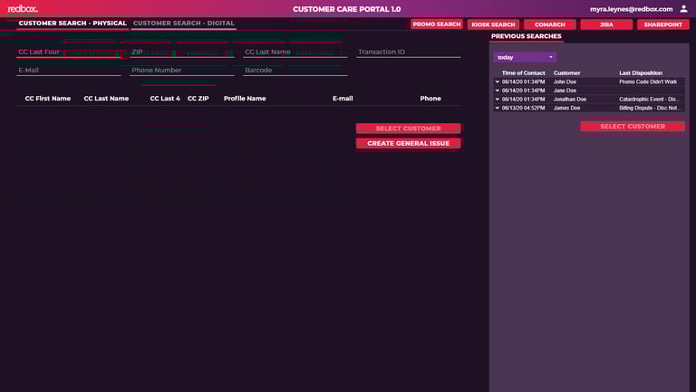Screen dimensions: 696x392
Task: Select 'Billing Dispute - Disc Not...' disposition
Action: tap(650, 108)
